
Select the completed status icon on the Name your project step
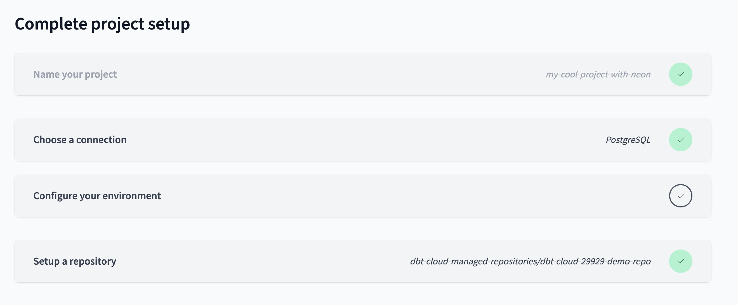pos(681,74)
